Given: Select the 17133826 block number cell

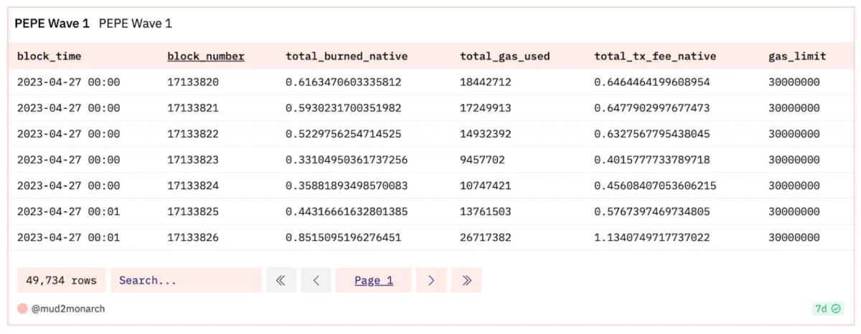Looking at the screenshot, I should pyautogui.click(x=192, y=237).
